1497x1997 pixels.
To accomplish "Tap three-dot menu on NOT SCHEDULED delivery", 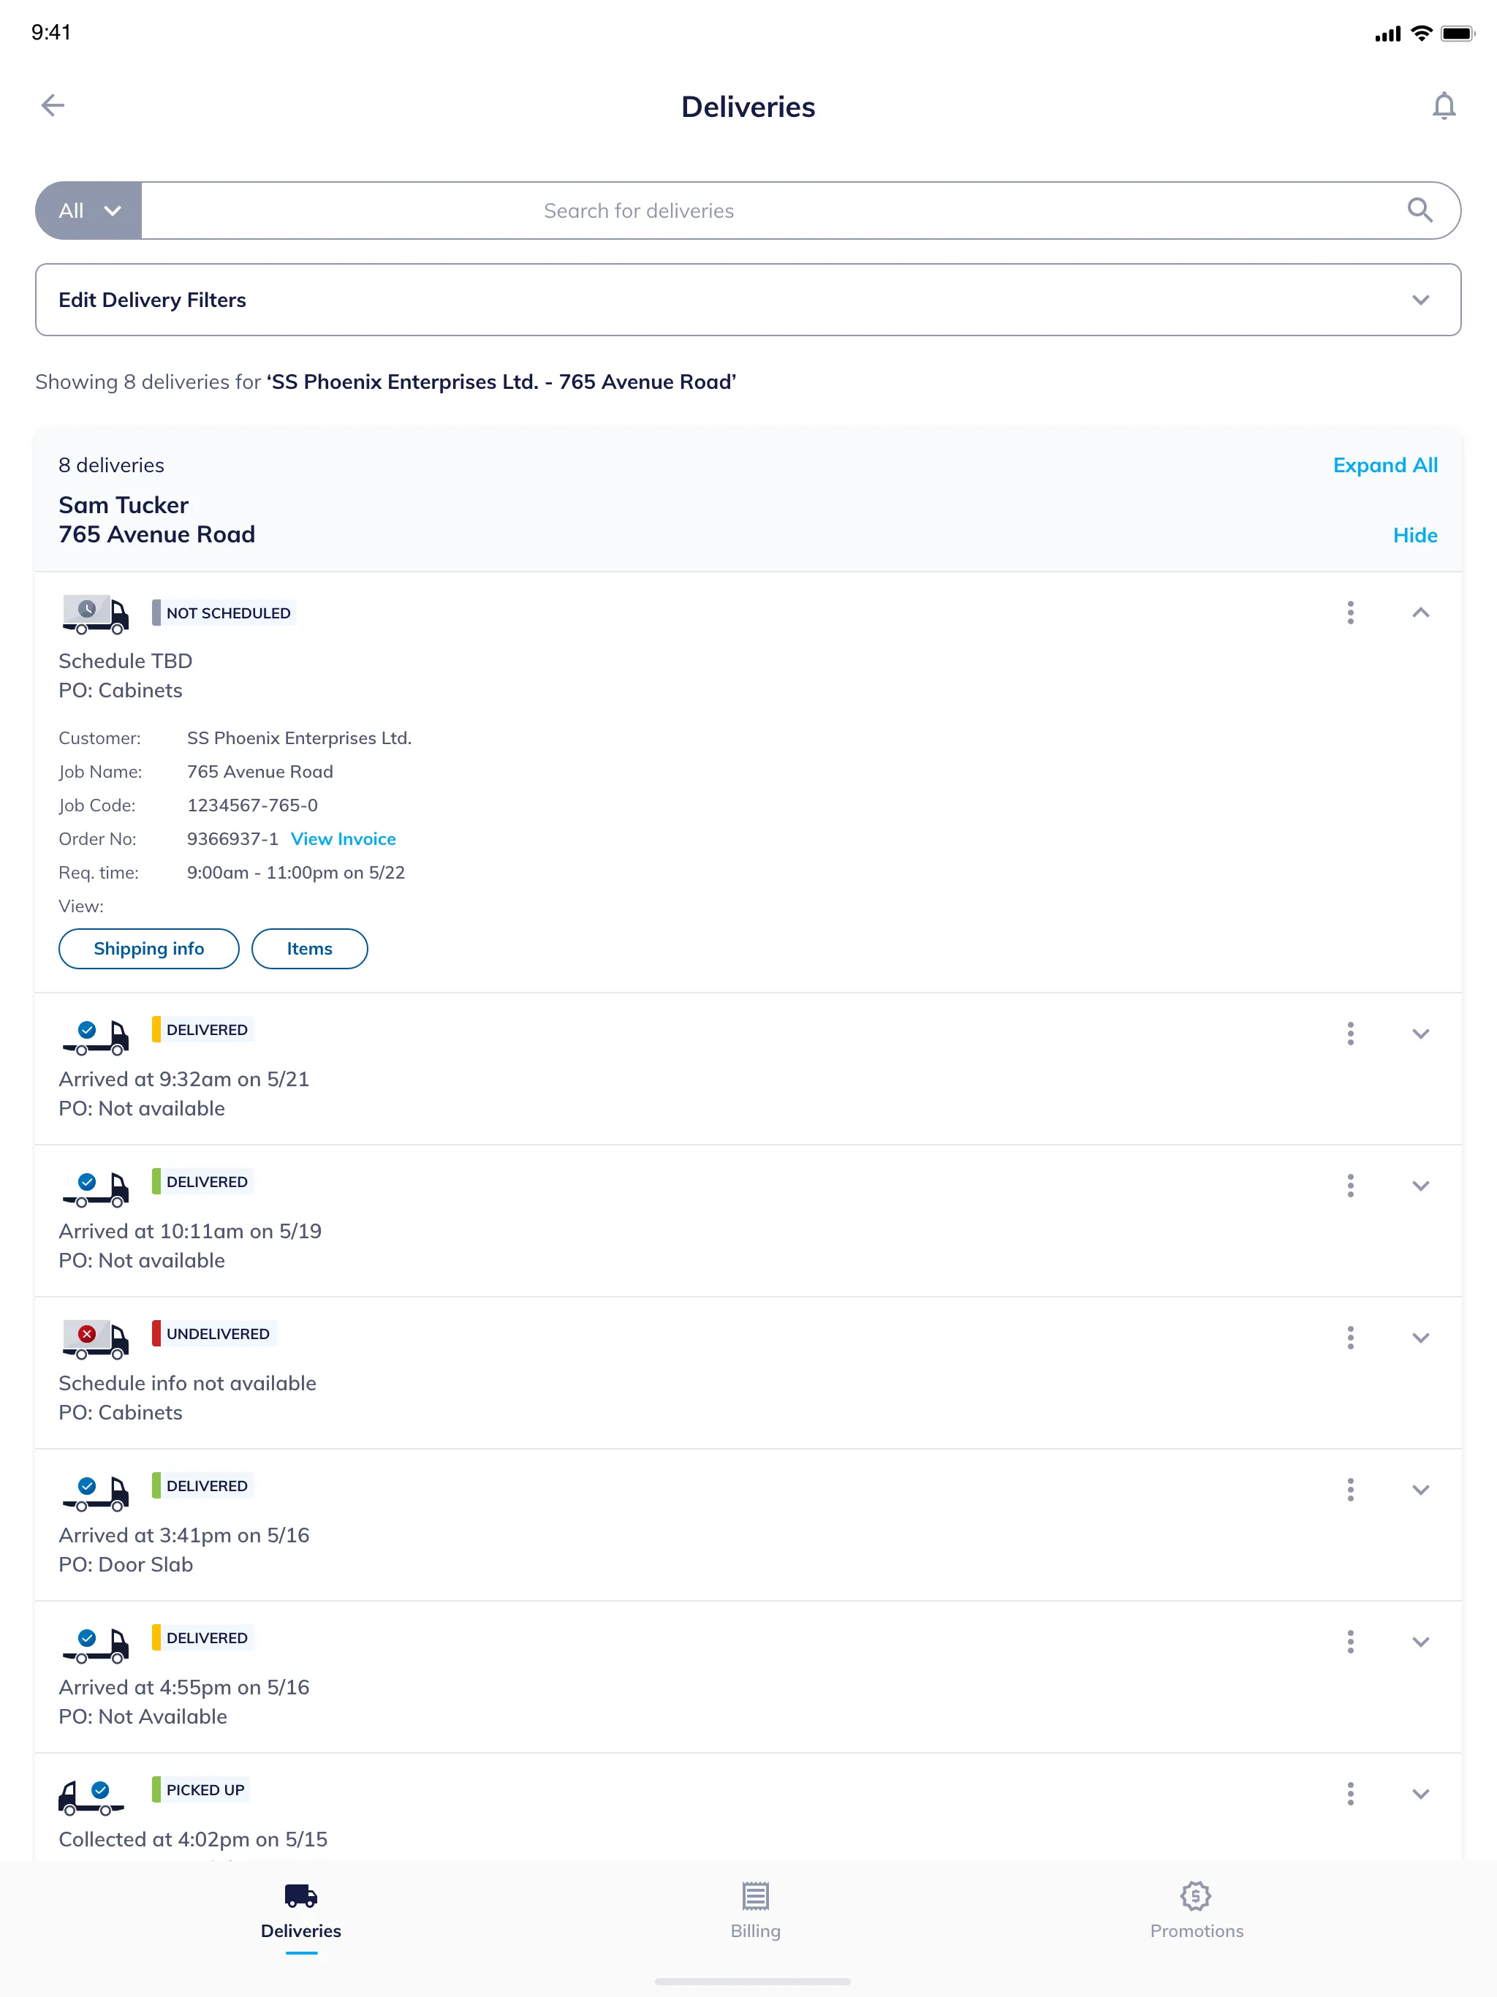I will (x=1348, y=612).
